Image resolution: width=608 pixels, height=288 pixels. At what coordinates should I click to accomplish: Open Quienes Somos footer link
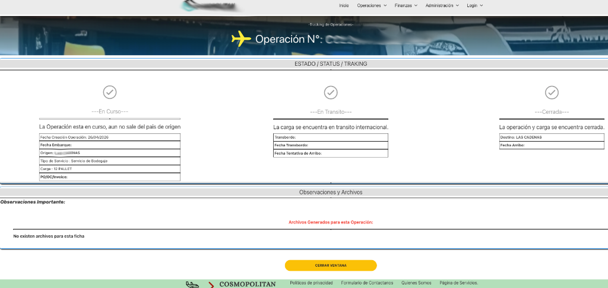pos(416,283)
